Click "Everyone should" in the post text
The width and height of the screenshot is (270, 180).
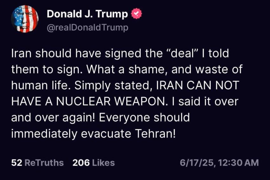tap(144, 117)
